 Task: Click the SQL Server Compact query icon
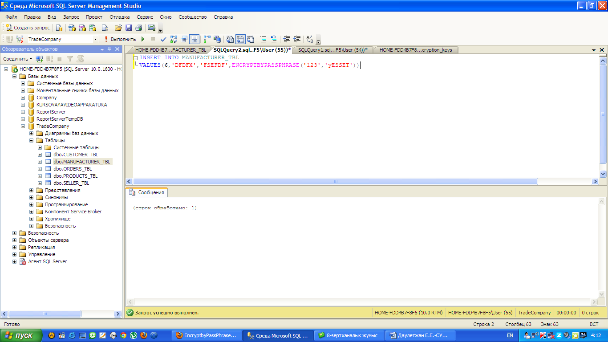pyautogui.click(x=105, y=28)
